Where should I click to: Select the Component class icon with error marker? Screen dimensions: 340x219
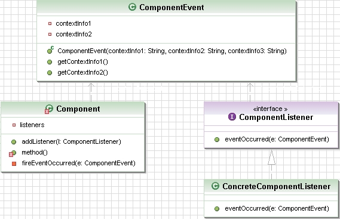[x=48, y=109]
